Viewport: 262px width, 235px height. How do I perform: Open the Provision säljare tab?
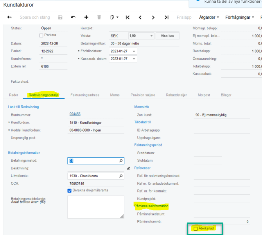[x=143, y=95]
